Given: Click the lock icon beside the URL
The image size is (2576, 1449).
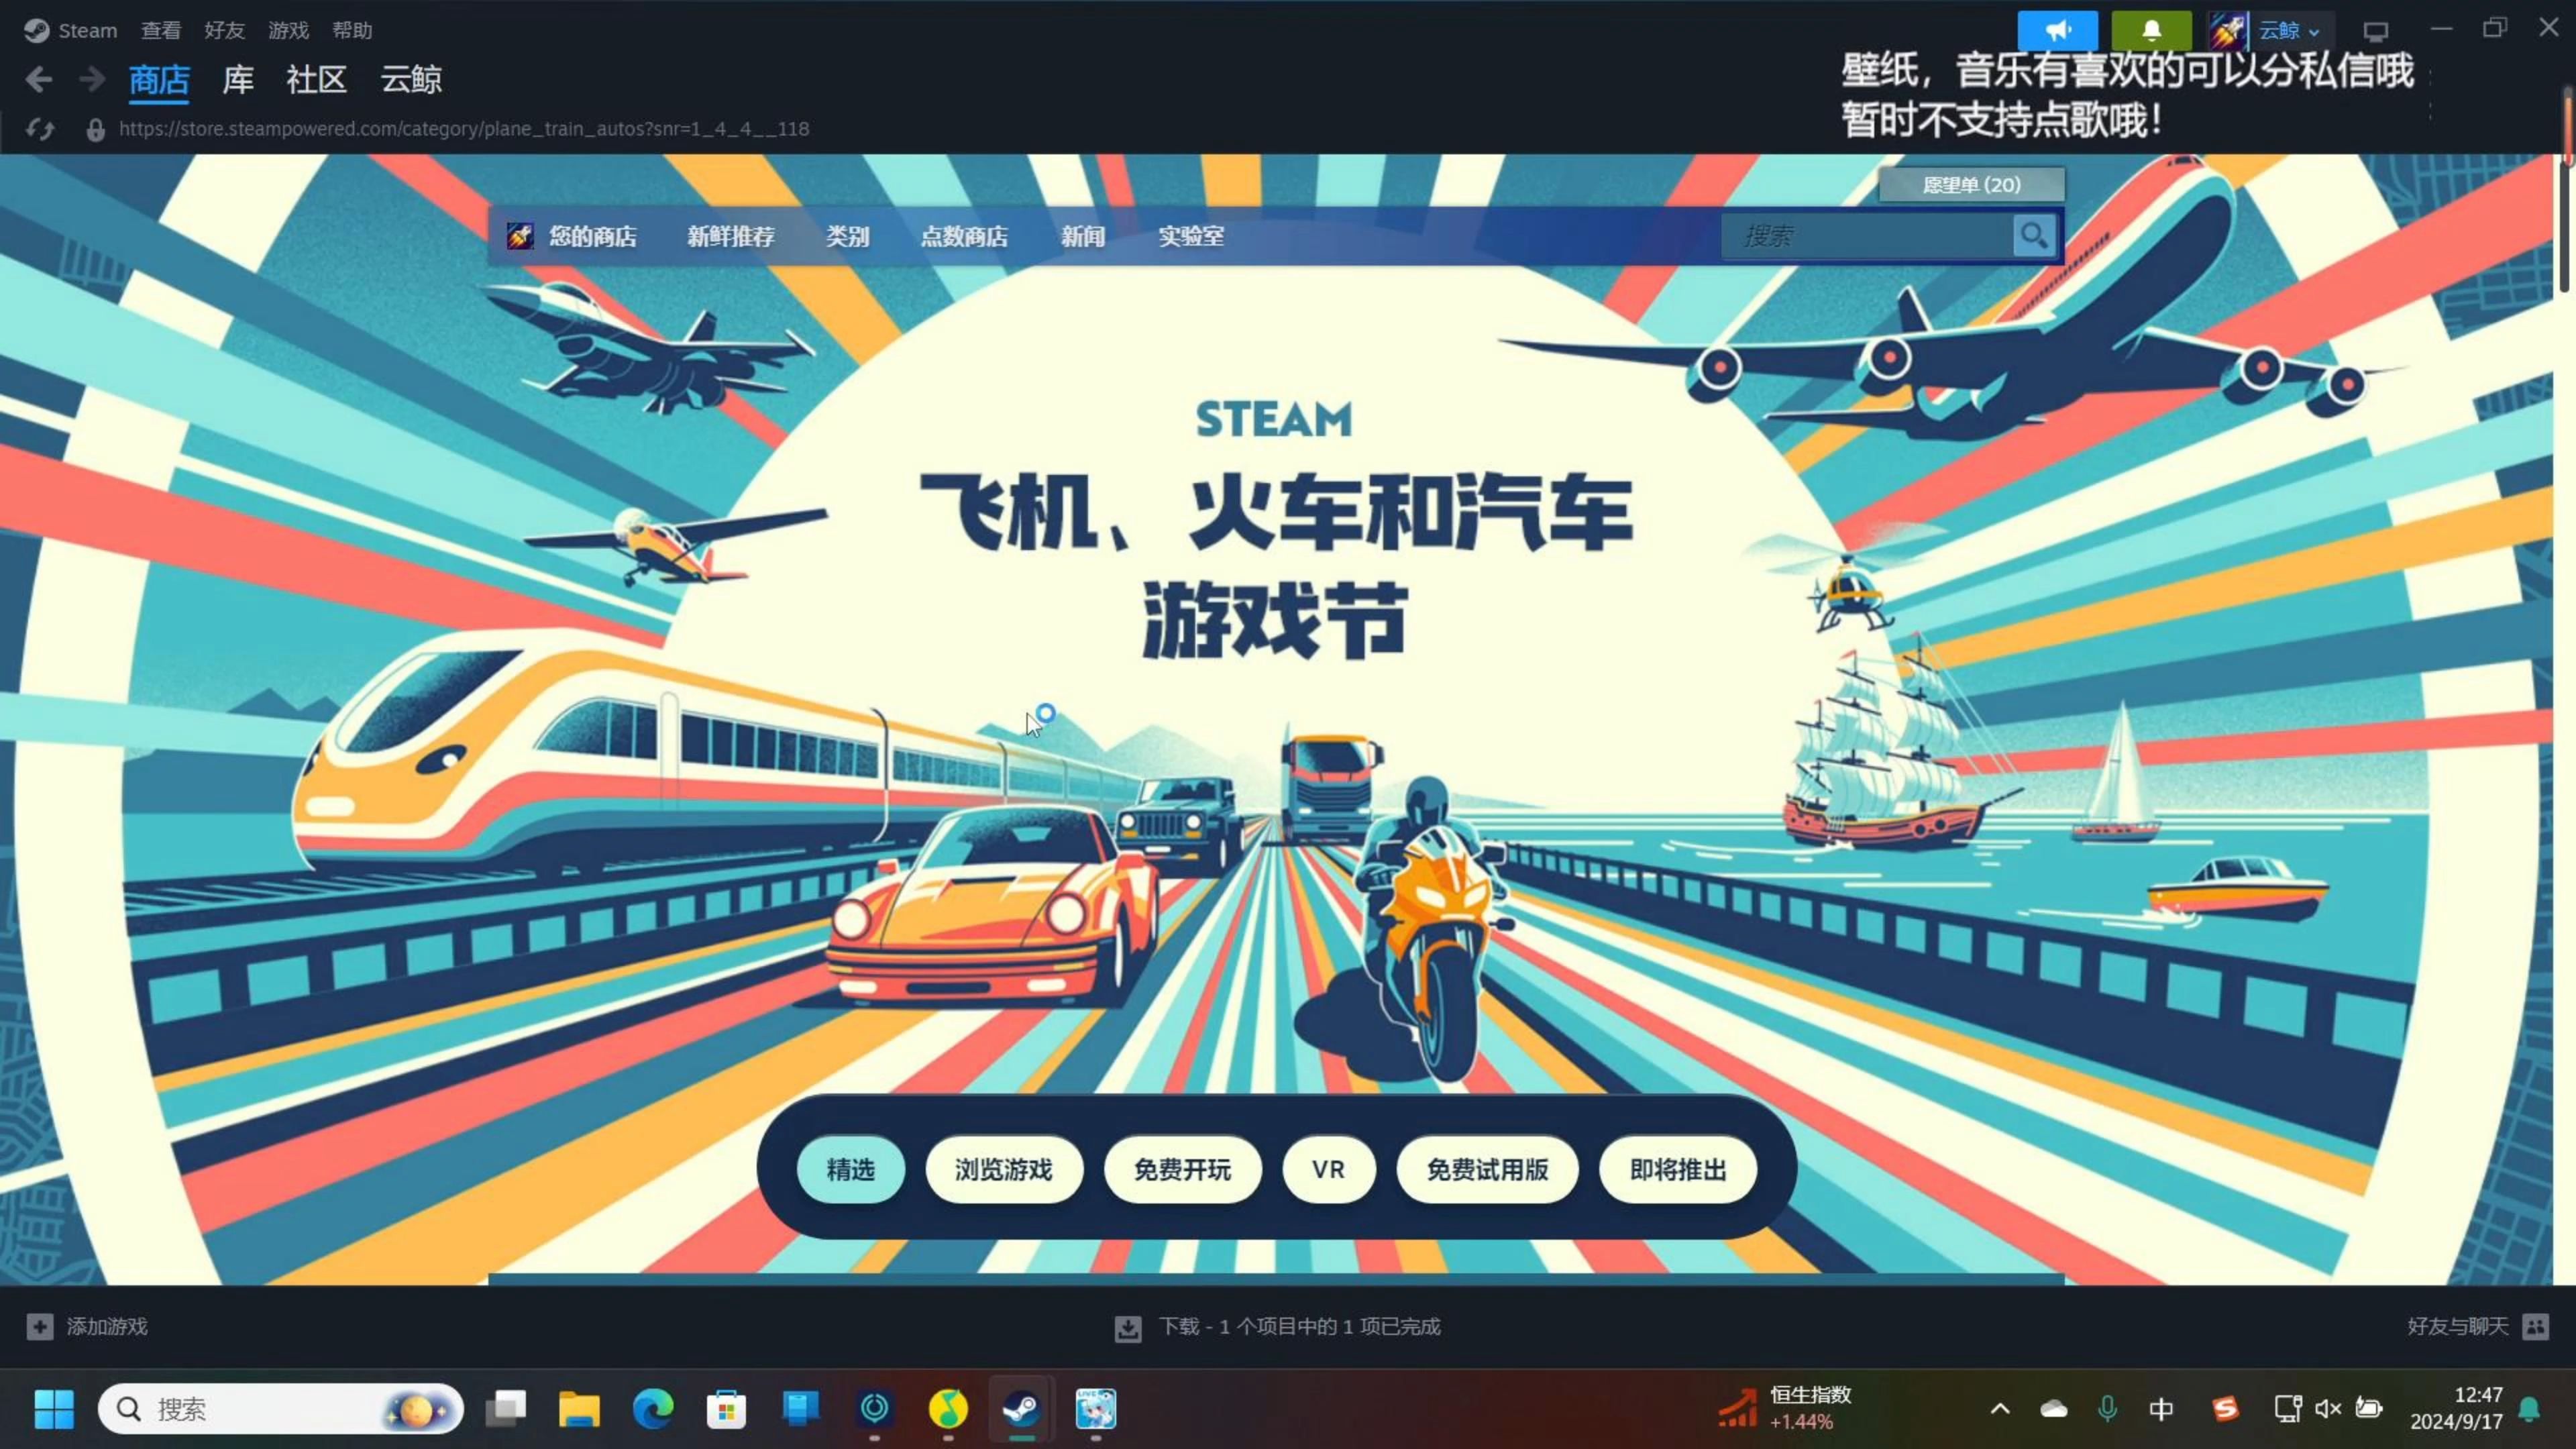Looking at the screenshot, I should [x=95, y=129].
